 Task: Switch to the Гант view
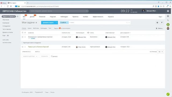50,28
